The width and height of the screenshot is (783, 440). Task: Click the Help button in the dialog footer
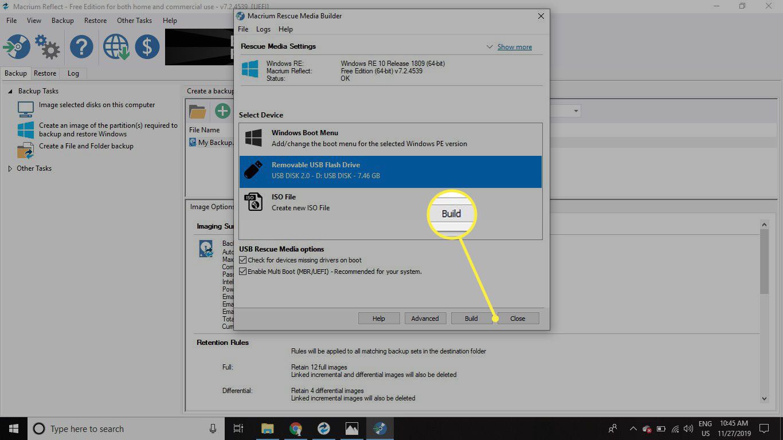(378, 319)
